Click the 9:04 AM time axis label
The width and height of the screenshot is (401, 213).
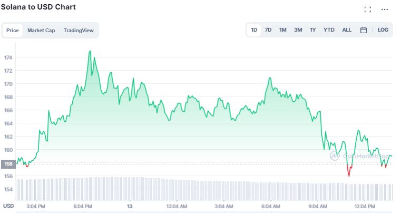point(318,206)
